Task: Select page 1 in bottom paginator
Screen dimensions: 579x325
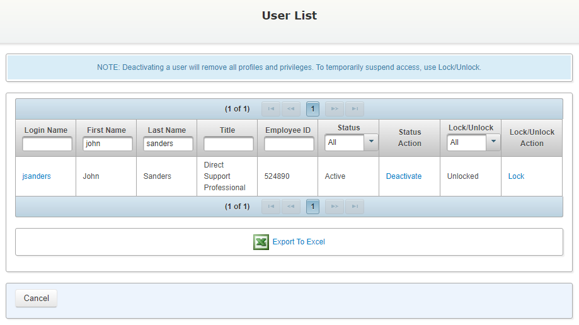Action: coord(313,207)
